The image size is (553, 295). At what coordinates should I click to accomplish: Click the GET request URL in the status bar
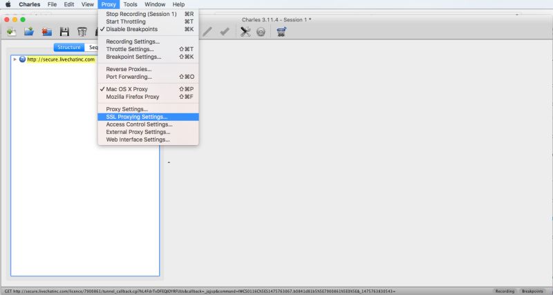tap(200, 292)
